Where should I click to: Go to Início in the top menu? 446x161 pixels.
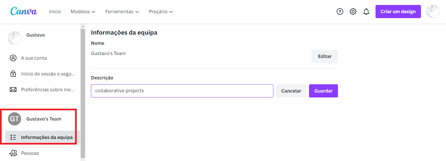tap(55, 12)
